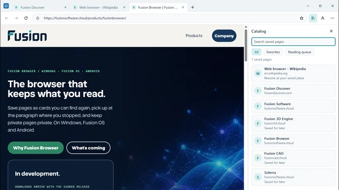The image size is (339, 190).
Task: Reload the current page
Action: [26, 18]
